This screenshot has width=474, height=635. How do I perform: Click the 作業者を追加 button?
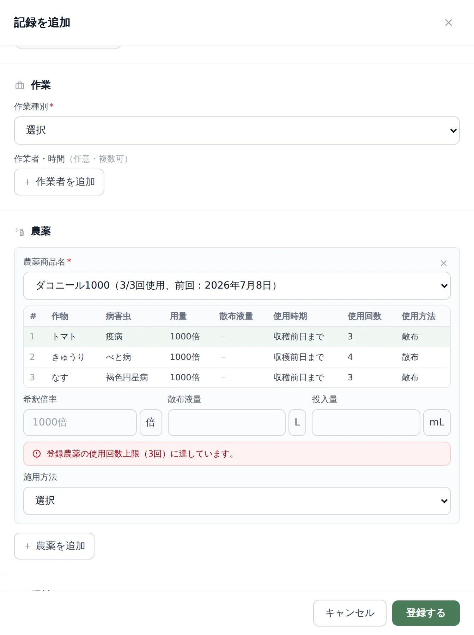coord(59,182)
